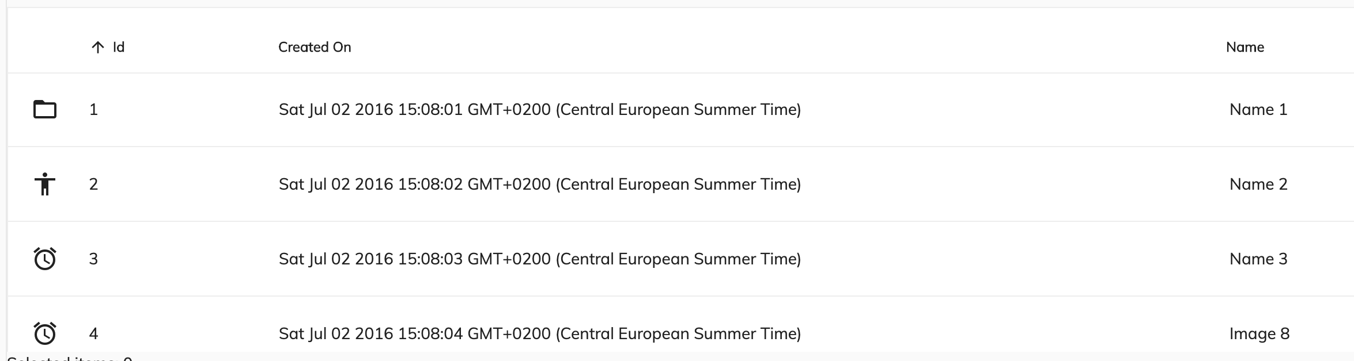Screen dimensions: 1354x361
Task: Sort by the Name column header
Action: (x=1245, y=47)
